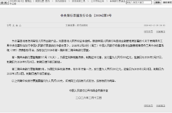
Task: Set font size to 小 (small)
Action: tap(20, 25)
